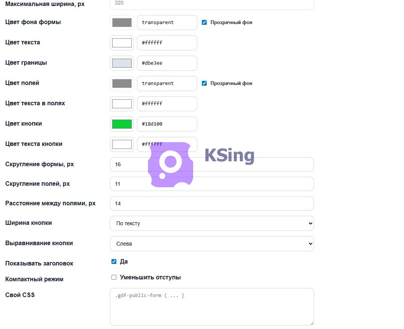Click the text color hex field
This screenshot has height=329, width=404.
(167, 43)
